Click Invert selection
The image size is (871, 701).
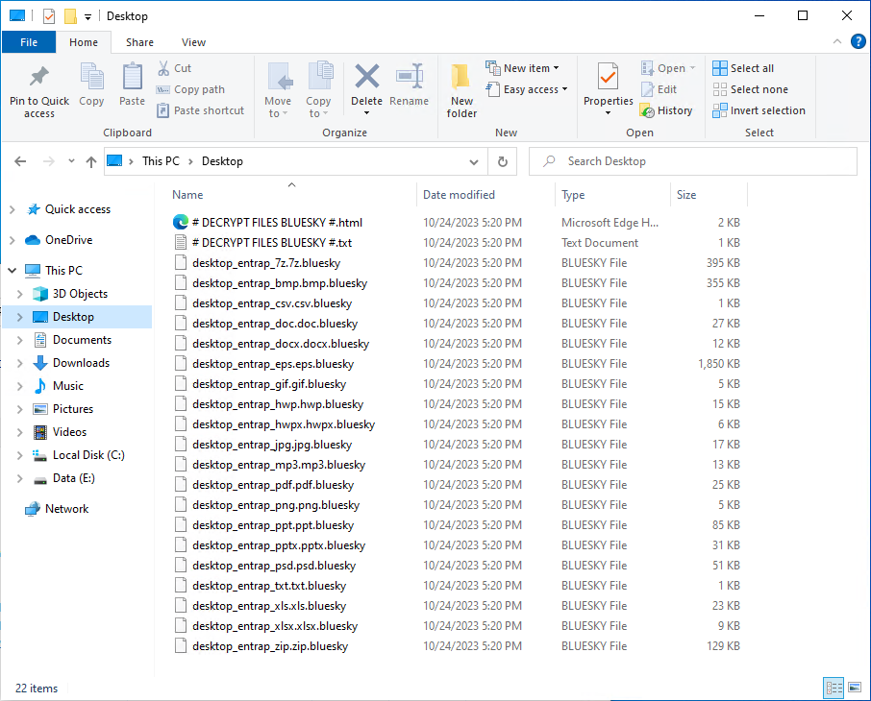click(x=759, y=110)
